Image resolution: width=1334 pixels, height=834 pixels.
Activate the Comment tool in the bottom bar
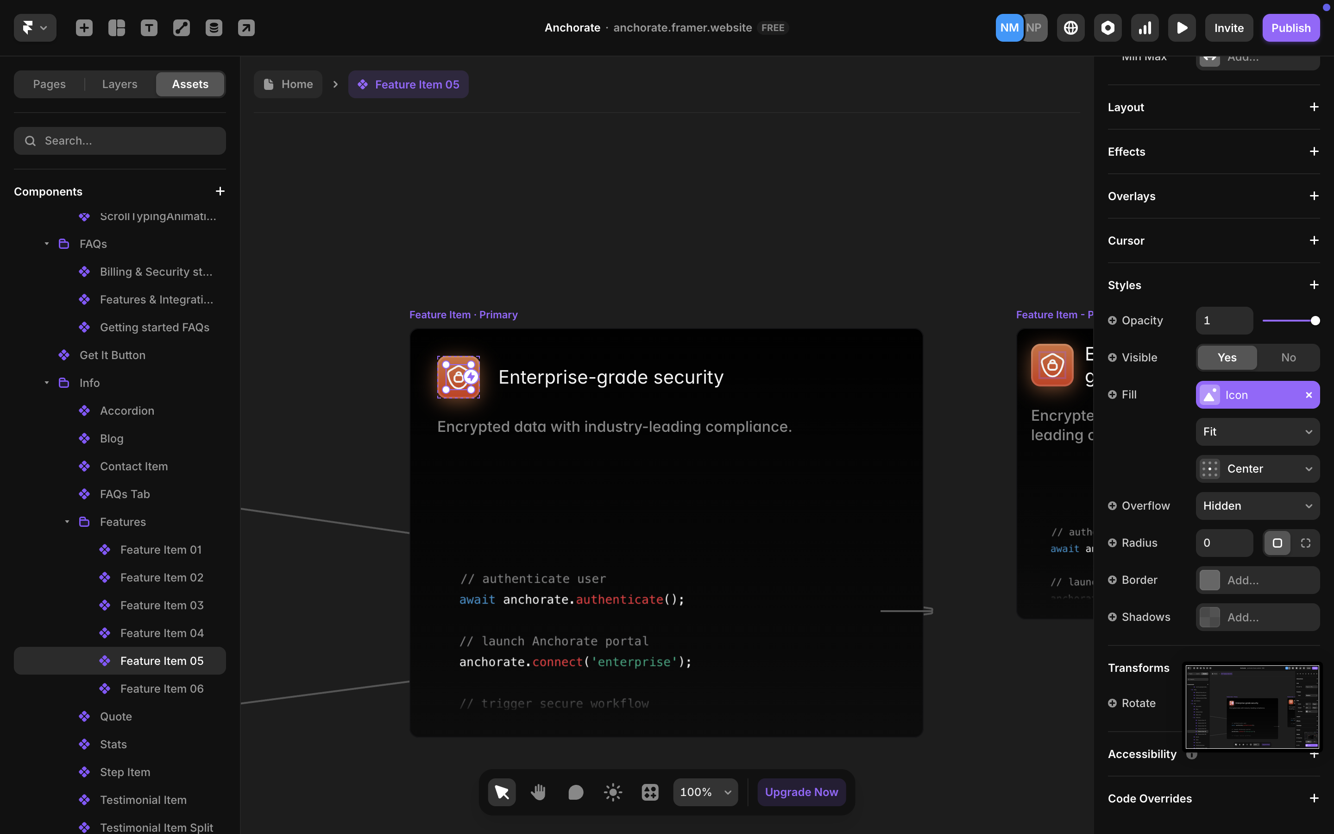(x=575, y=792)
